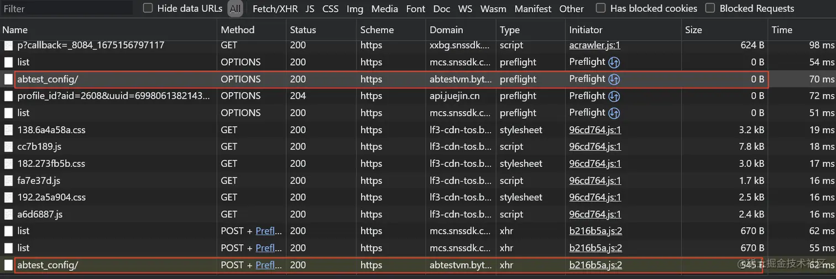Click Preflight text in profile_id row

(x=587, y=96)
